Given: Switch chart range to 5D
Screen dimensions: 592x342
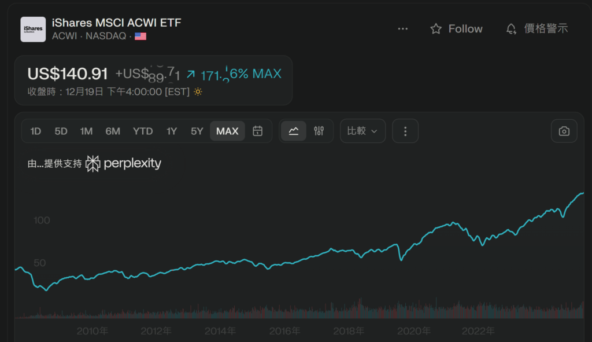Looking at the screenshot, I should pyautogui.click(x=61, y=131).
